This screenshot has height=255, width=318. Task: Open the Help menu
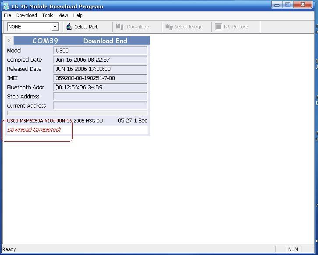click(x=78, y=15)
